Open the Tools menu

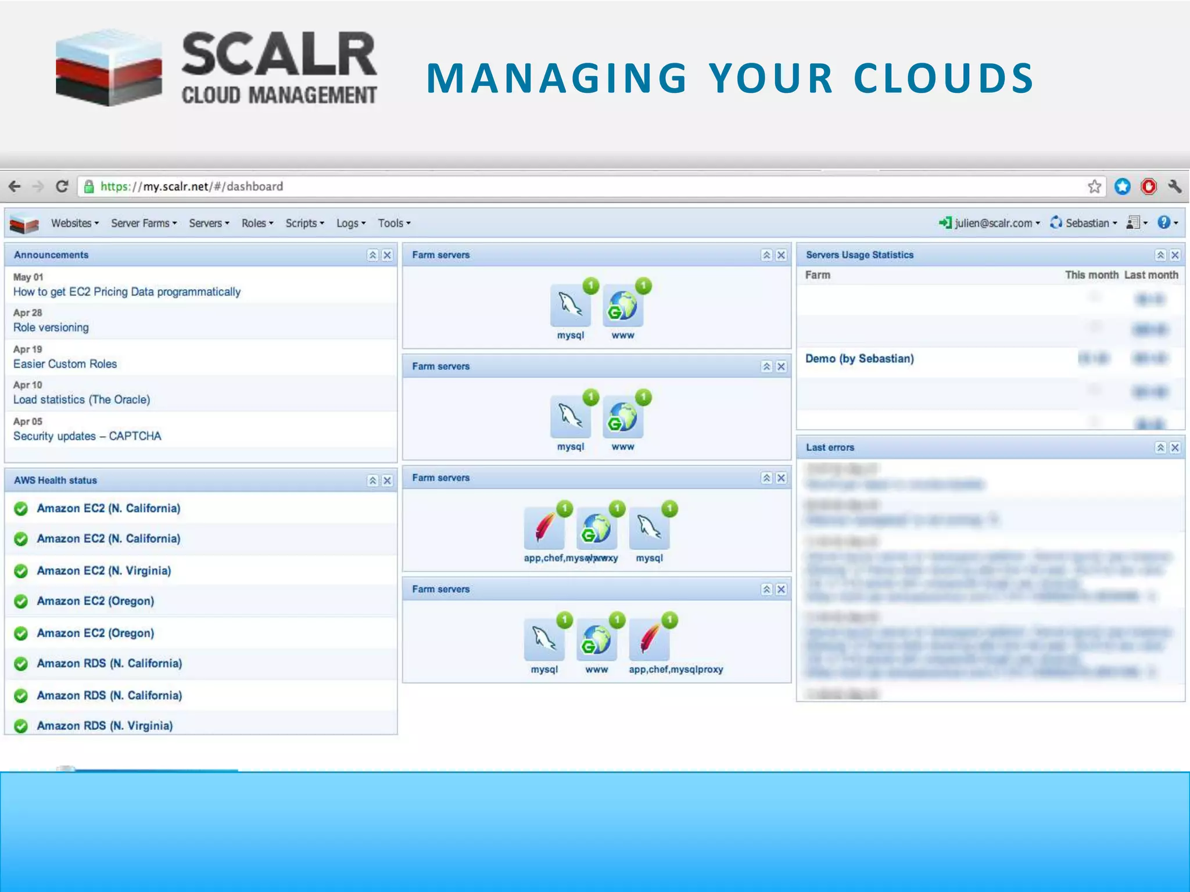click(x=394, y=223)
